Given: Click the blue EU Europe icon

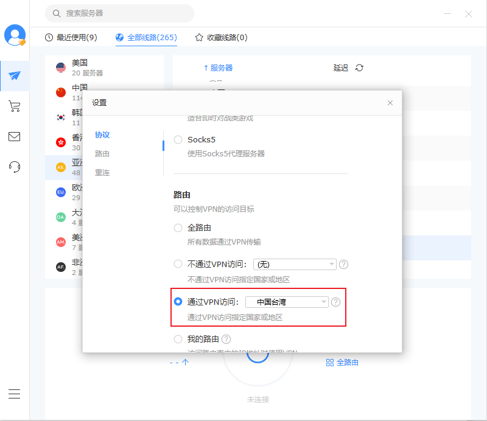Looking at the screenshot, I should [x=61, y=192].
